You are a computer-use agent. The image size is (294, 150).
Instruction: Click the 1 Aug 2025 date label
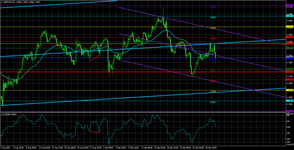(6, 148)
